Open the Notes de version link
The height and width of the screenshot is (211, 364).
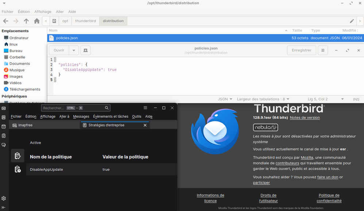point(305,118)
